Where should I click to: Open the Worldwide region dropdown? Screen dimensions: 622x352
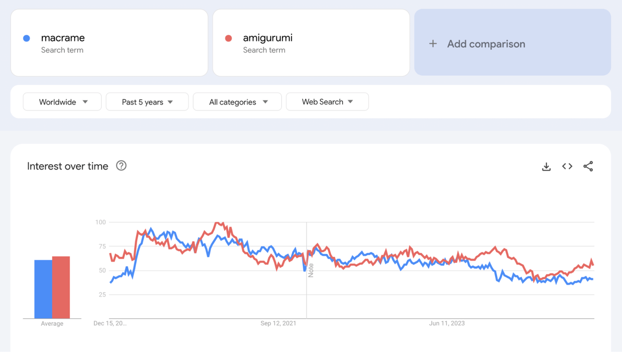tap(62, 102)
